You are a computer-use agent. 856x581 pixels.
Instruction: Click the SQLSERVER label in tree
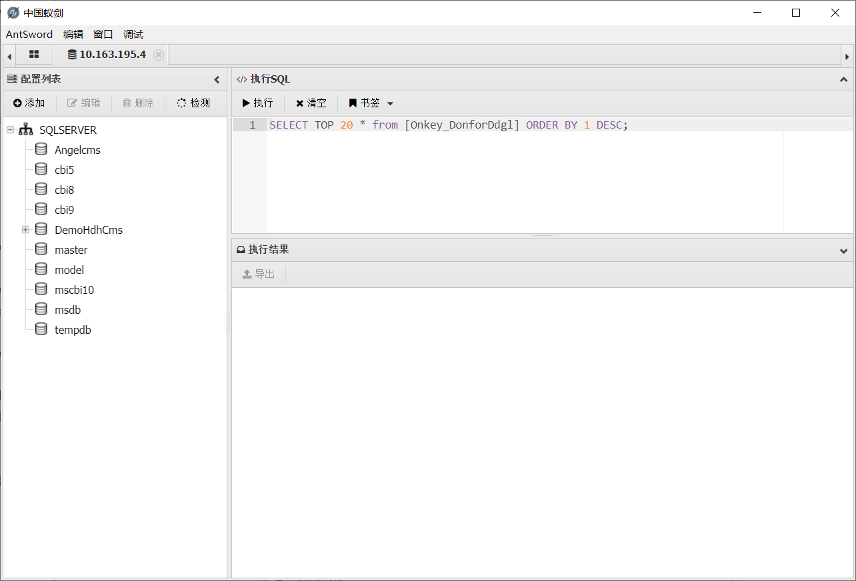coord(68,130)
